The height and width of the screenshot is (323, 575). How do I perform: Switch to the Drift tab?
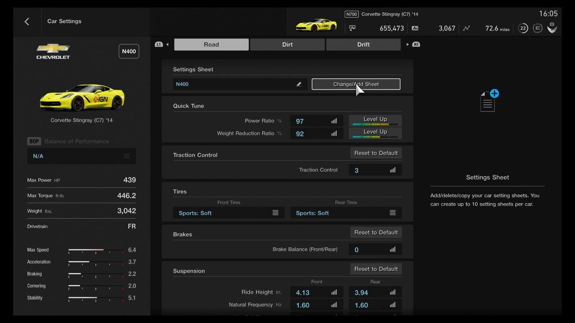363,44
